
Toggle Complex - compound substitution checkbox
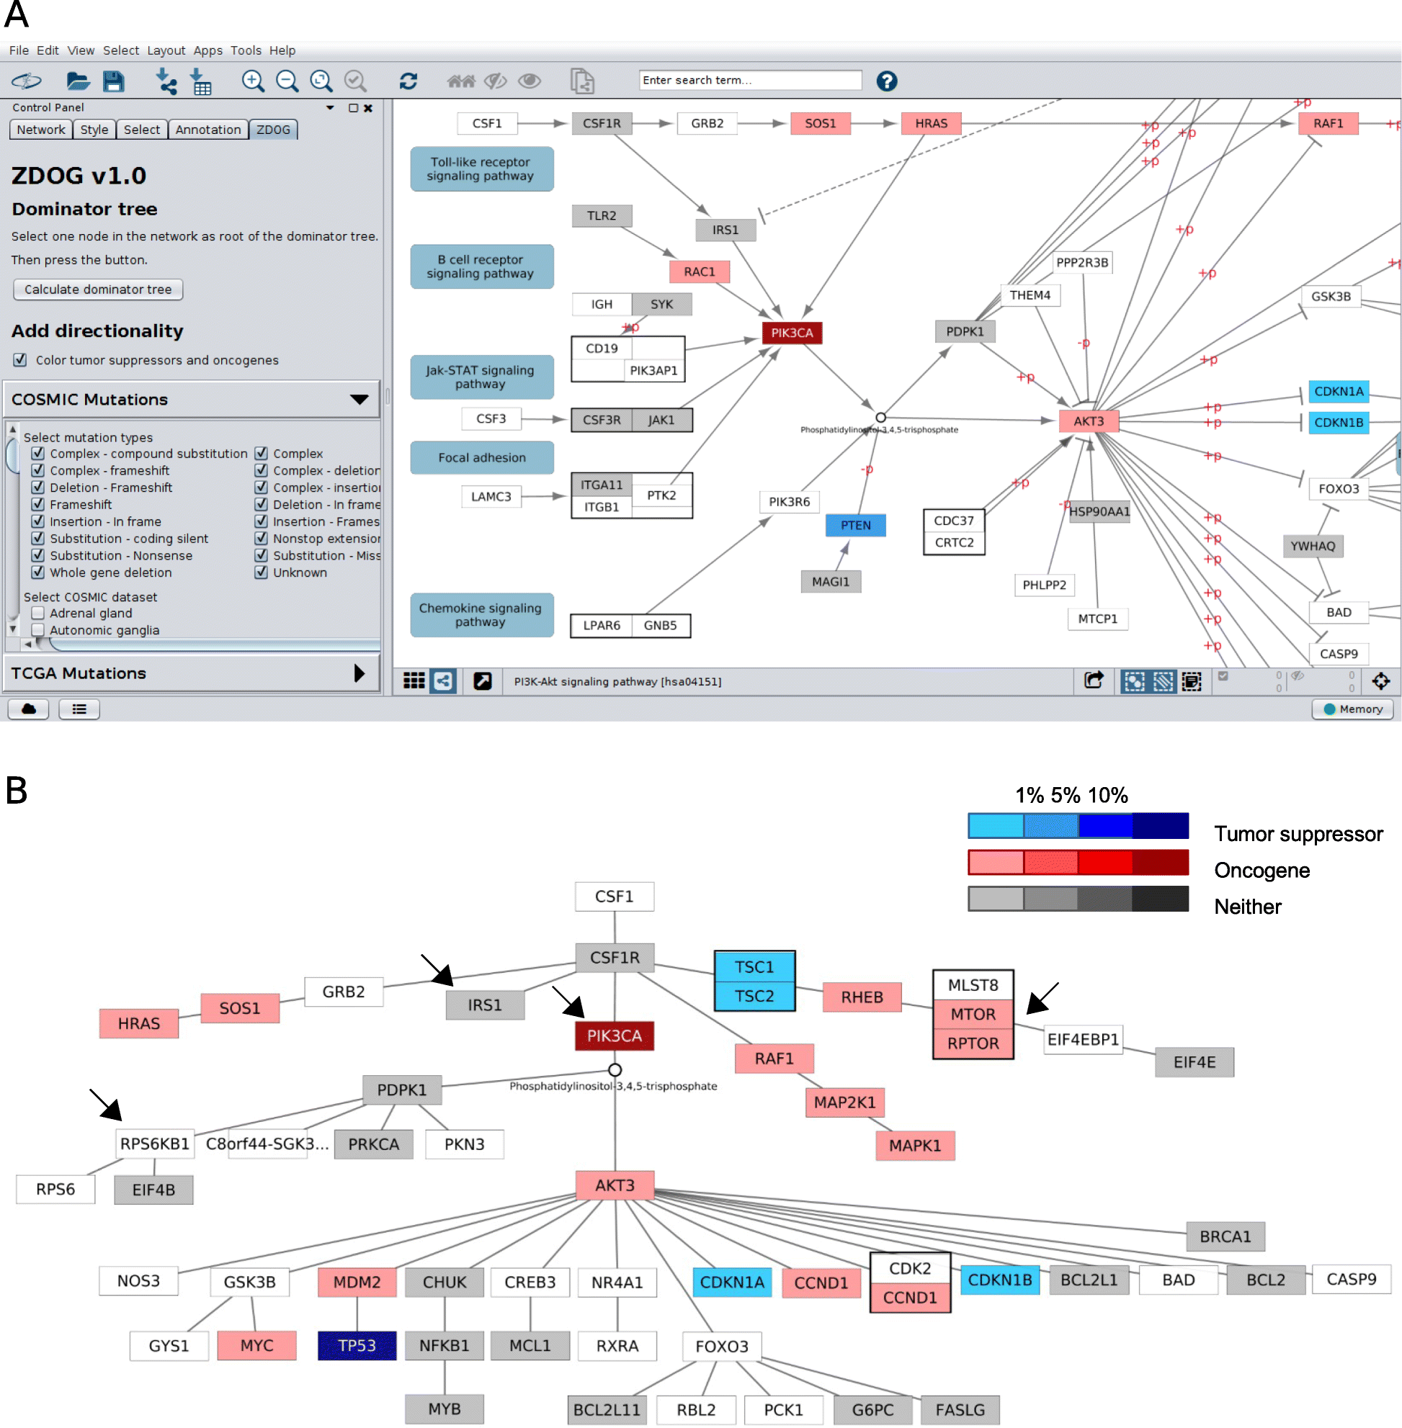click(x=38, y=454)
